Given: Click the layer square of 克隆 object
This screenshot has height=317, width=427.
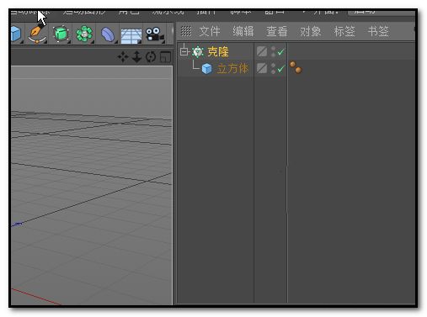Looking at the screenshot, I should [262, 51].
